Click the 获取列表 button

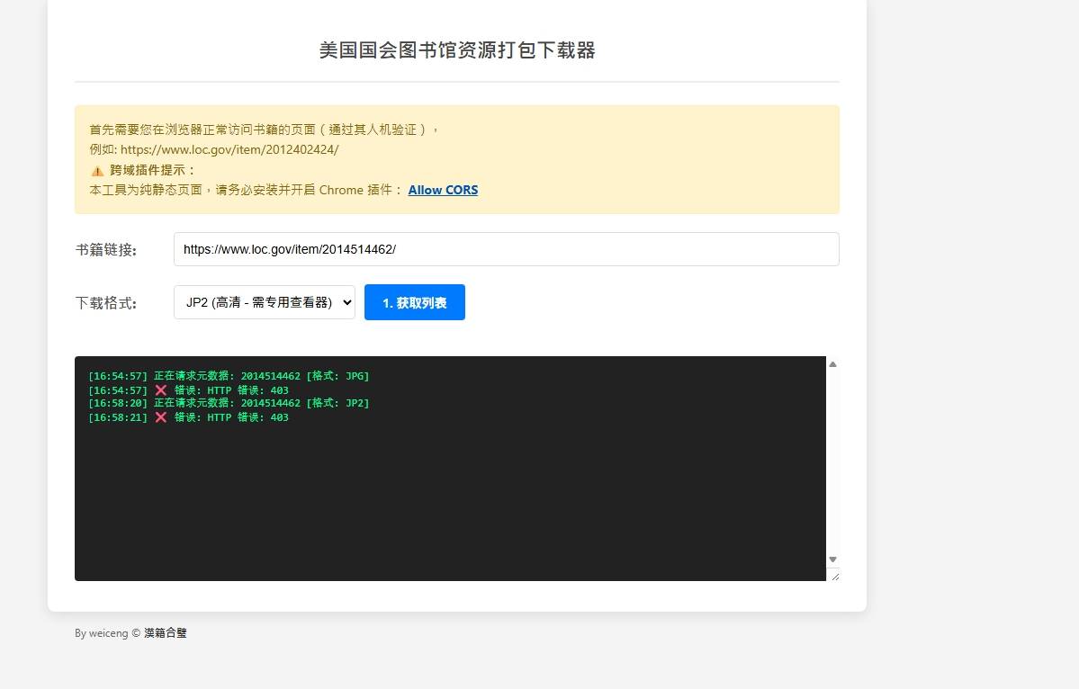[x=414, y=302]
